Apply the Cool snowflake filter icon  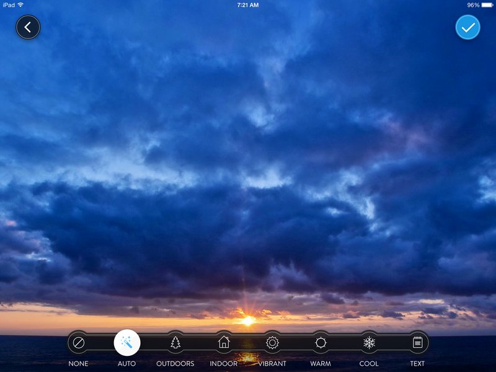click(369, 343)
